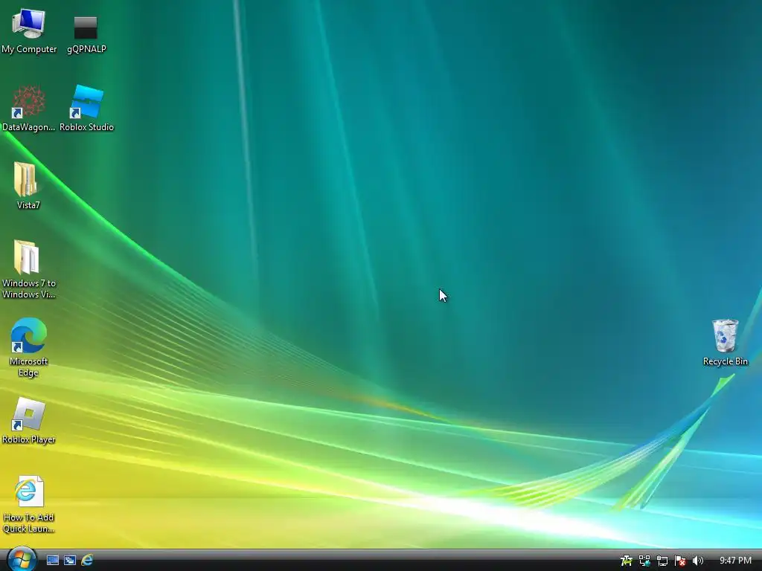Click Show Desktop in Quick Launch

53,561
